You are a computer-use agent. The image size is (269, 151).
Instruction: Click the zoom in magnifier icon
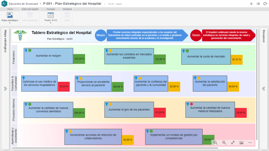pos(224,143)
